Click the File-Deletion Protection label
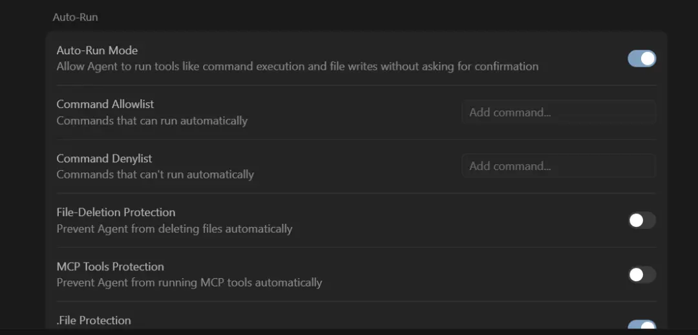 (x=116, y=212)
